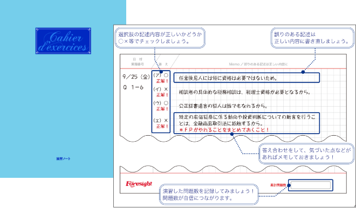The height and width of the screenshot is (208, 356).
Task: Click the Q 1-6 question number
Action: [133, 87]
